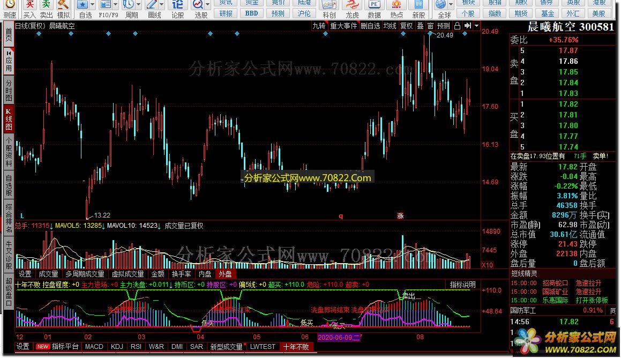Expand the F10/F9 dropdown arrow
This screenshot has height=358, width=621.
coord(115,5)
